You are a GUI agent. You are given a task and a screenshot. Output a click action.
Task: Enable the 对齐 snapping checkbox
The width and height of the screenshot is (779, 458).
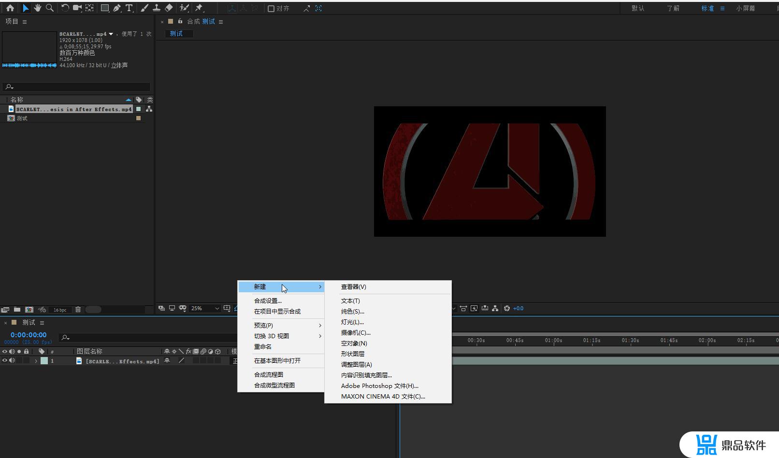[x=271, y=9]
